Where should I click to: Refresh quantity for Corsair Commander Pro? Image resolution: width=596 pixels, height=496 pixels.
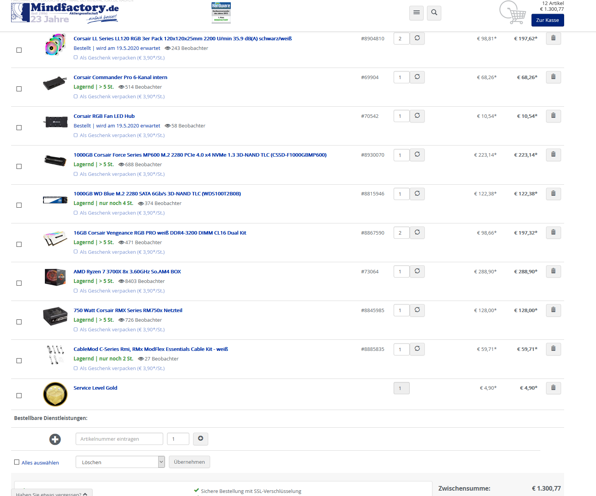click(x=417, y=77)
